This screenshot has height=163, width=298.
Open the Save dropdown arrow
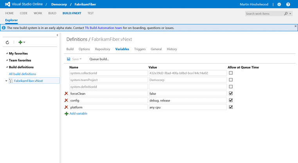(x=81, y=59)
